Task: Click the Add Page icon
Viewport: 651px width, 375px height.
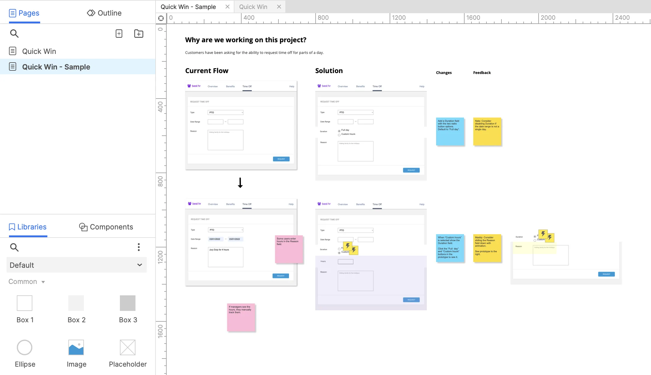Action: pyautogui.click(x=119, y=34)
